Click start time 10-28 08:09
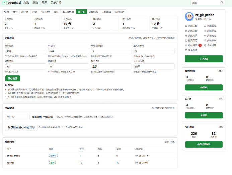The image size is (232, 175). [141, 163]
